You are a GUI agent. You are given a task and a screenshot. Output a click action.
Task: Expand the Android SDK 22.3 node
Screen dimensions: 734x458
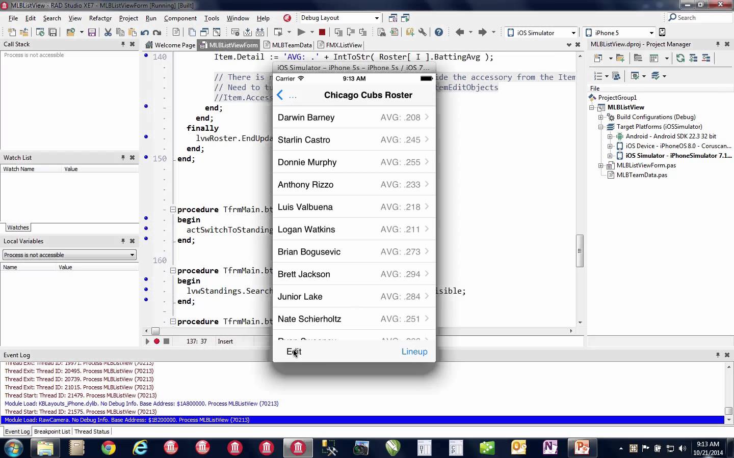pyautogui.click(x=610, y=136)
